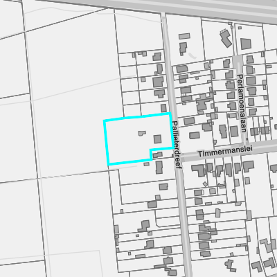
Task: Select the small L-shaped building inside cyan parcel
Action: 142,133
